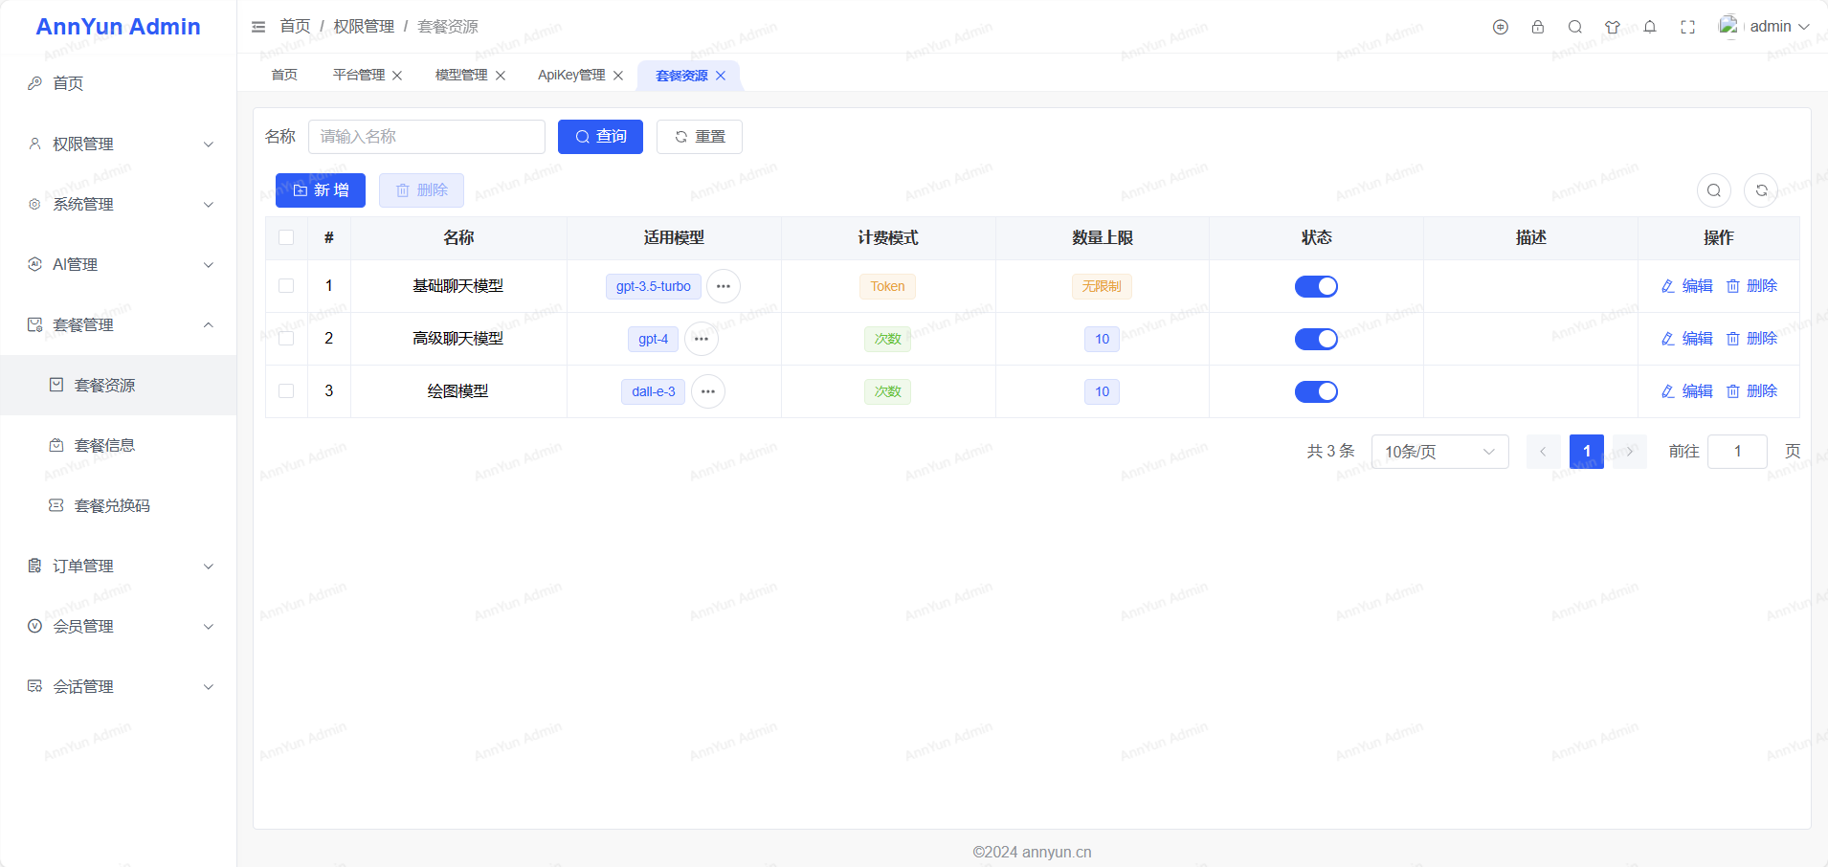
Task: Expand 权限管理 sidebar menu
Action: pos(119,144)
